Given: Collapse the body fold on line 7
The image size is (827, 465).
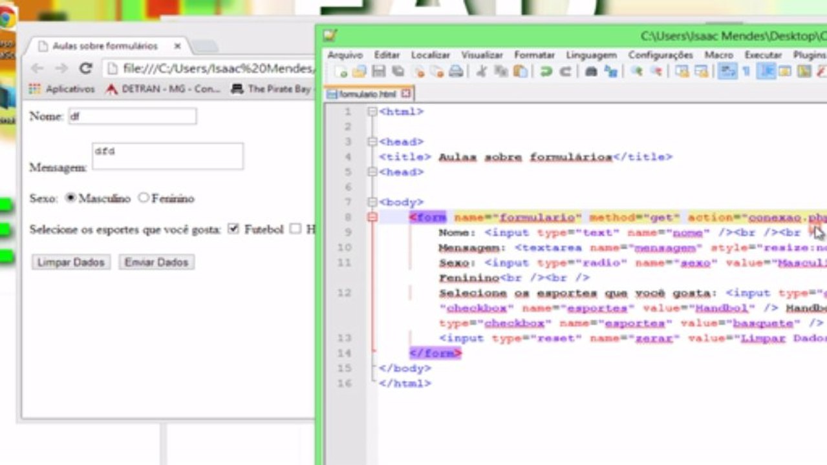Looking at the screenshot, I should (x=372, y=202).
